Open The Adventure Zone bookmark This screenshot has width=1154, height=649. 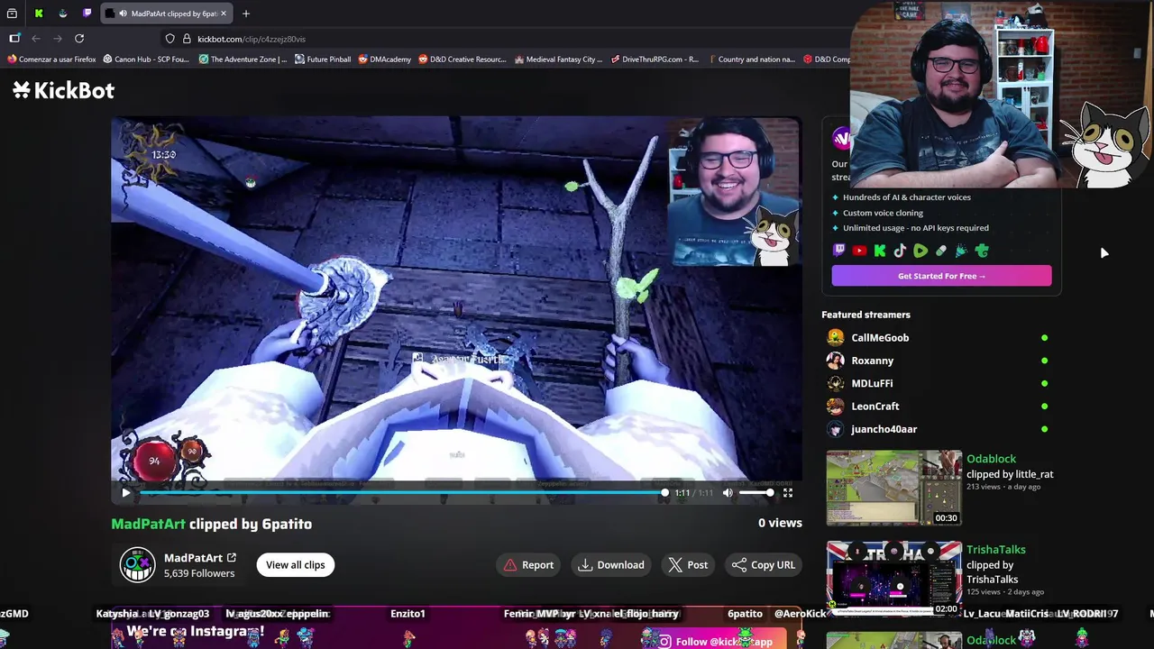[x=243, y=59]
